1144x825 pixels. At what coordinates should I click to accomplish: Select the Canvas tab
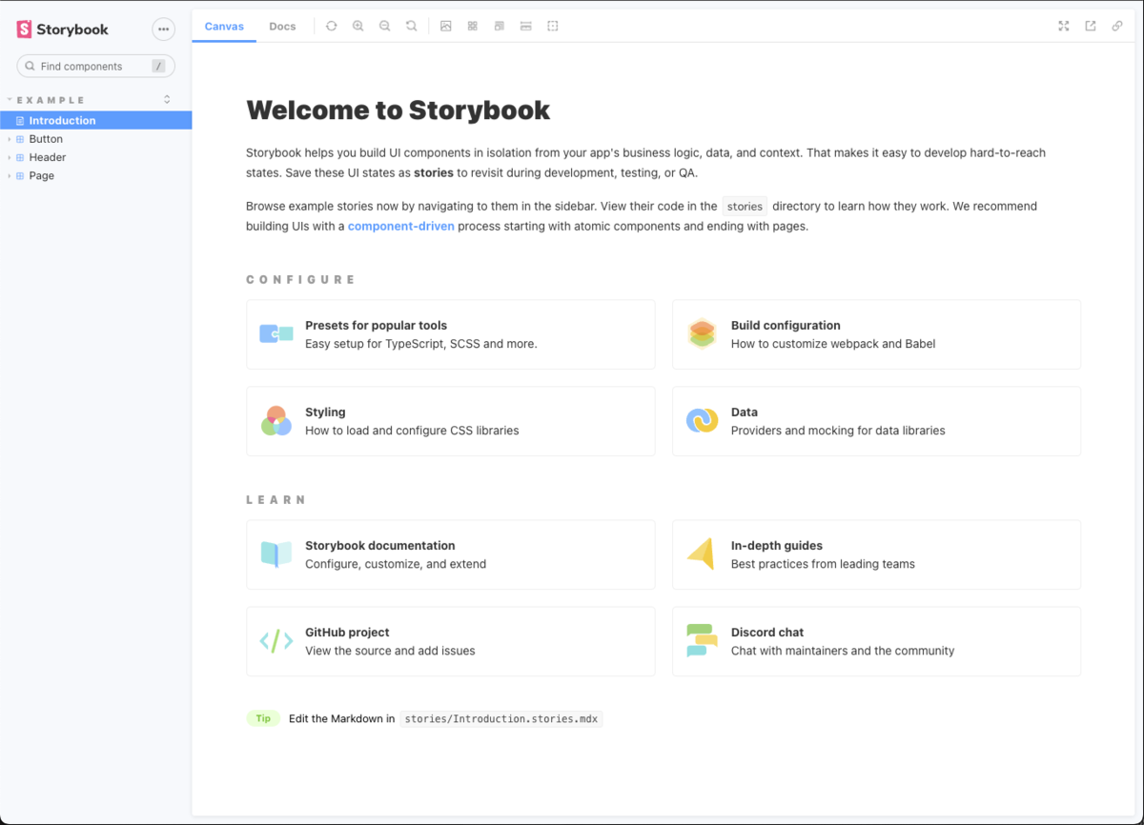click(224, 26)
